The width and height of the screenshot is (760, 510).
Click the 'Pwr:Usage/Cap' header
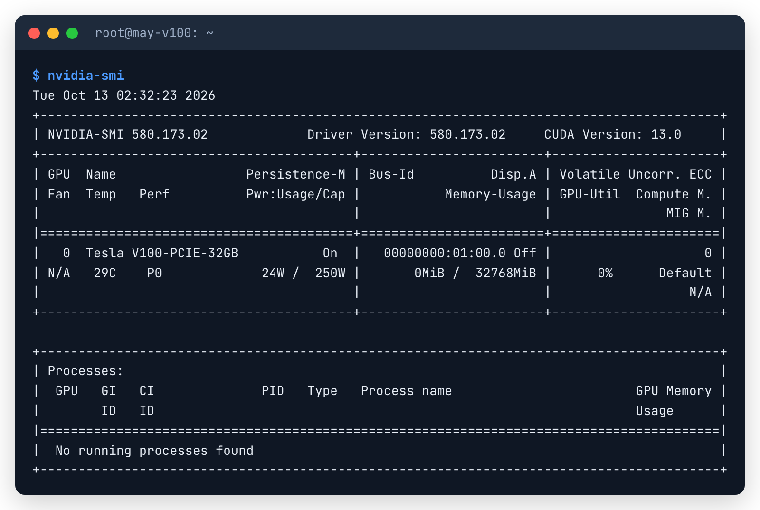[x=296, y=194]
